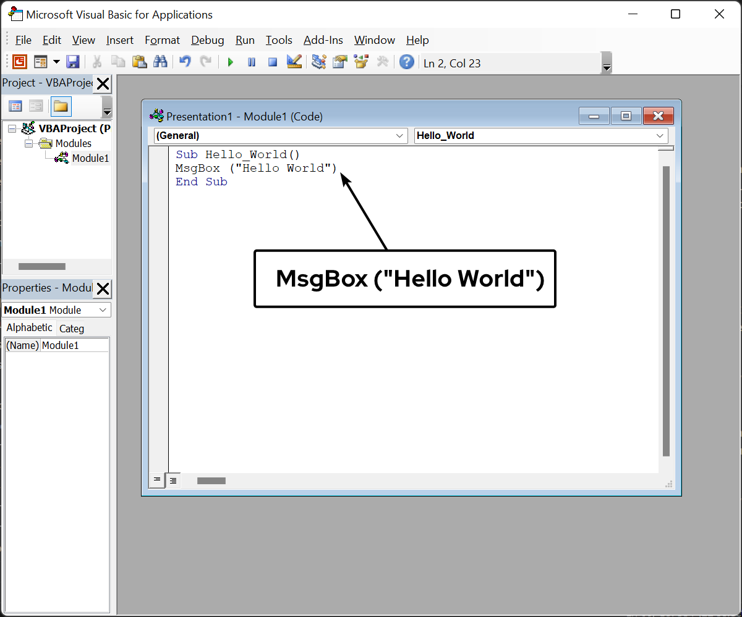This screenshot has width=742, height=617.
Task: Run the macro with the green play button
Action: pyautogui.click(x=231, y=62)
